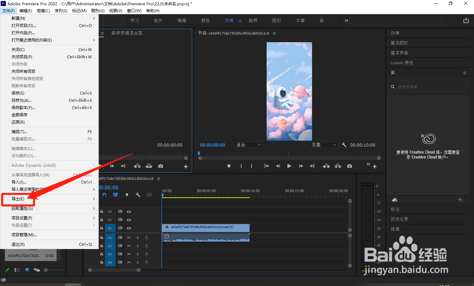Step forward one frame in Program monitor
474x286 pixels.
(x=301, y=166)
